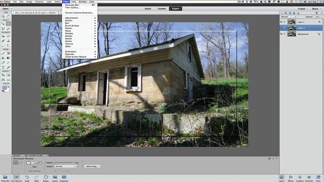This screenshot has width=324, height=182.
Task: Select the Spot Healing Brush tool
Action: coord(9,36)
